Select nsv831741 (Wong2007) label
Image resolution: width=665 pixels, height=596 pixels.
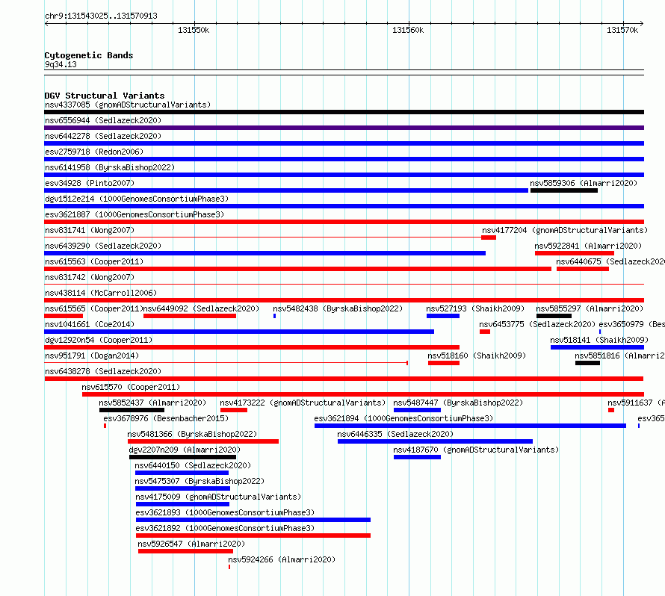(x=90, y=230)
